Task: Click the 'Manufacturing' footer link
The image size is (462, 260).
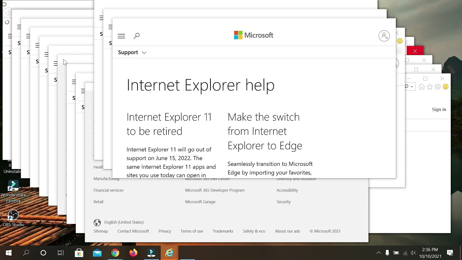Action: 106,179
